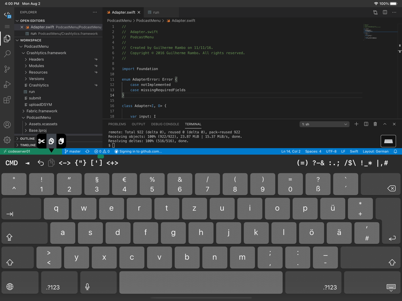The image size is (402, 301).
Task: Maximize the panel with the up chevron
Action: point(385,124)
